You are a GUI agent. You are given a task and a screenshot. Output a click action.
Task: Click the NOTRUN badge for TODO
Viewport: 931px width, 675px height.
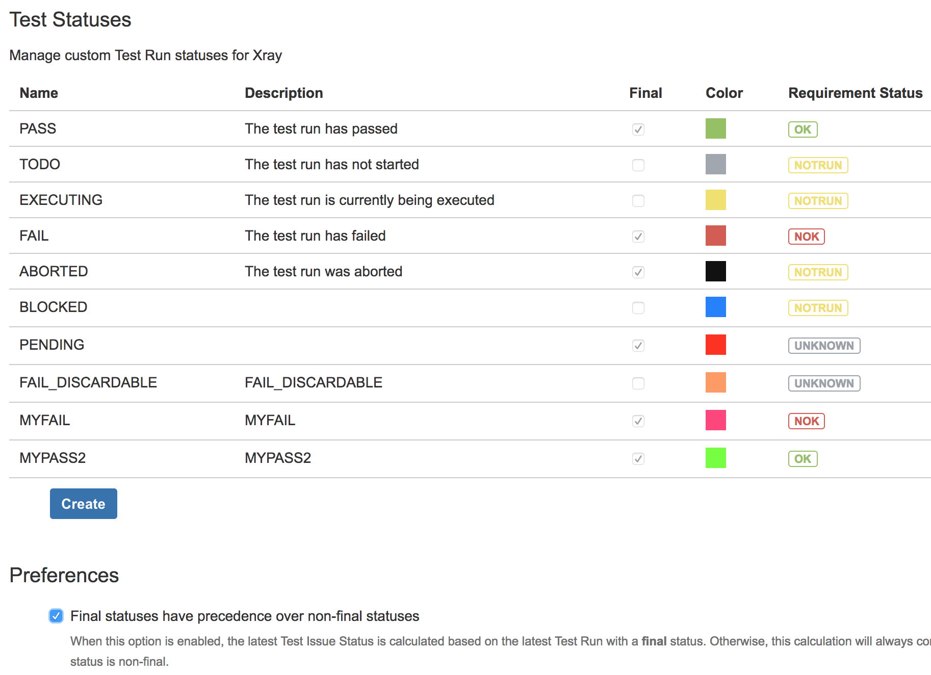(x=818, y=165)
